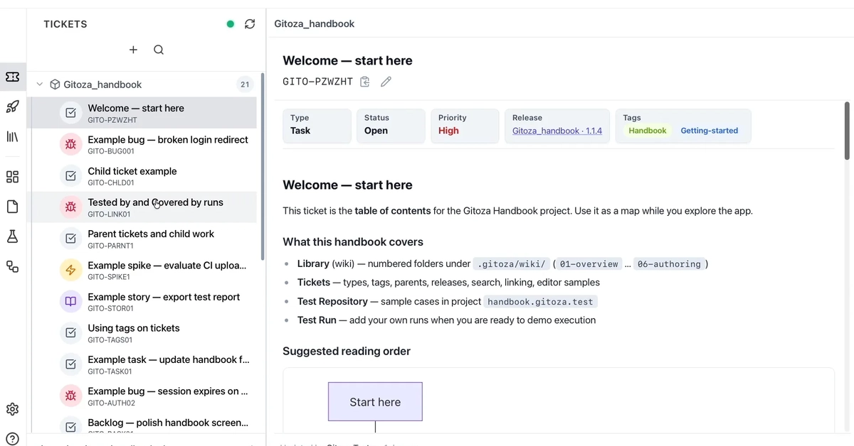Click task icon of Child ticket example
854x446 pixels.
70,175
